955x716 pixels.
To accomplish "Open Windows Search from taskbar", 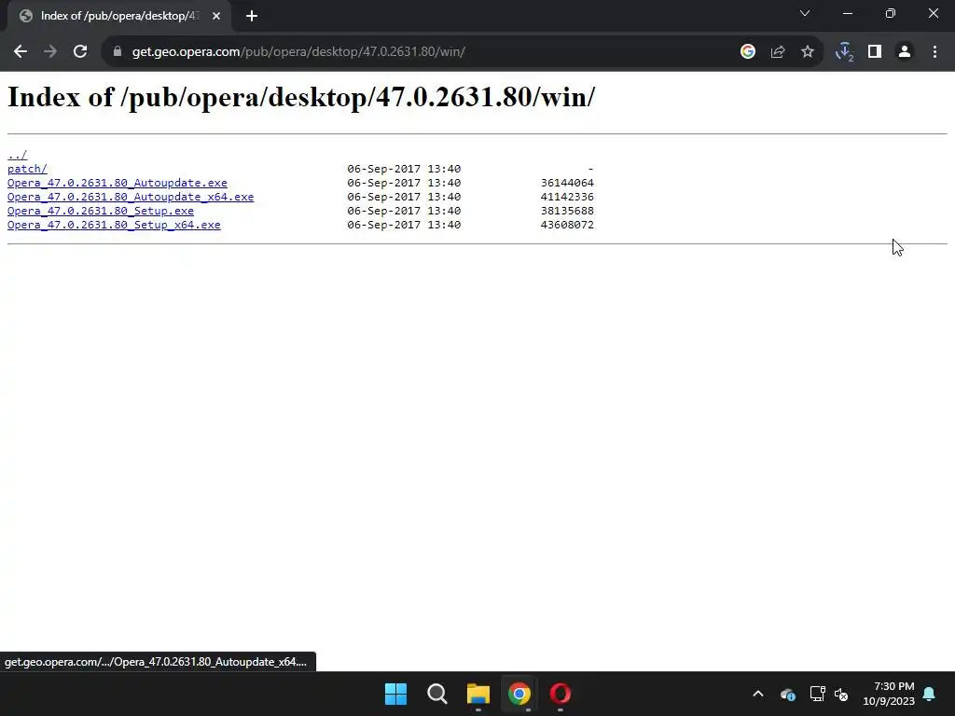I will tap(437, 694).
